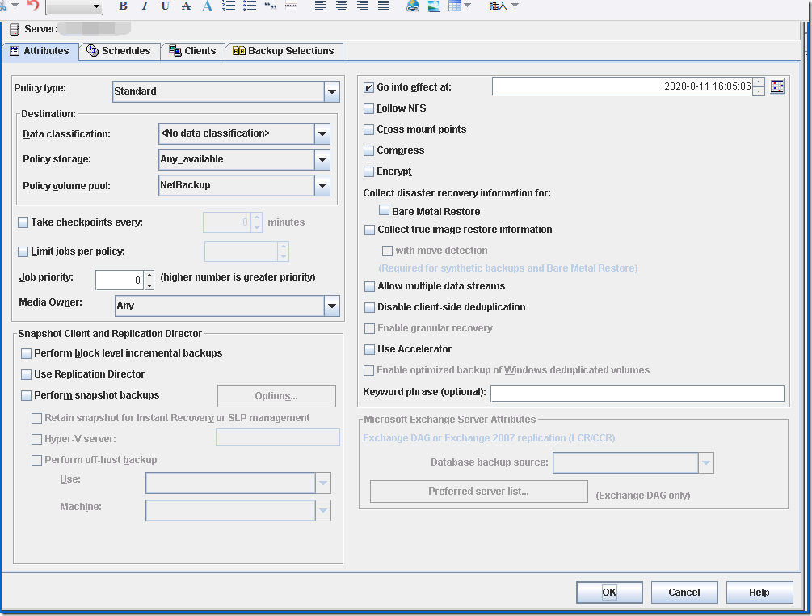Check Perform block level incremental backups
Image resolution: width=812 pixels, height=616 pixels.
(27, 354)
